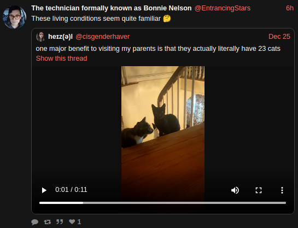Image resolution: width=298 pixels, height=228 pixels.
Task: Click the retweet arrows icon
Action: (47, 222)
